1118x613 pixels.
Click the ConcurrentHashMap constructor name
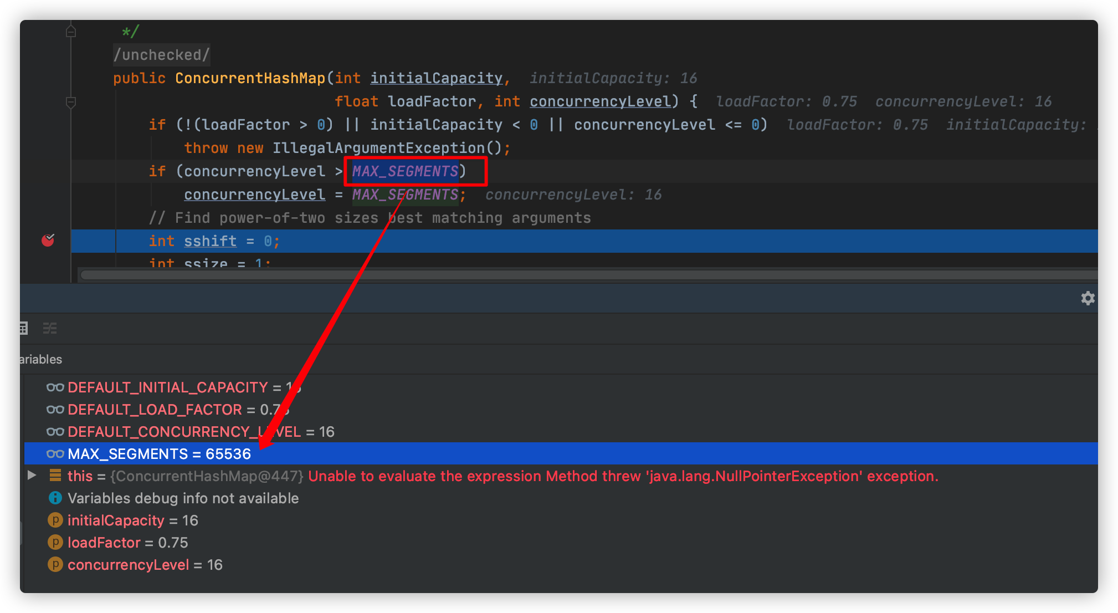(250, 78)
